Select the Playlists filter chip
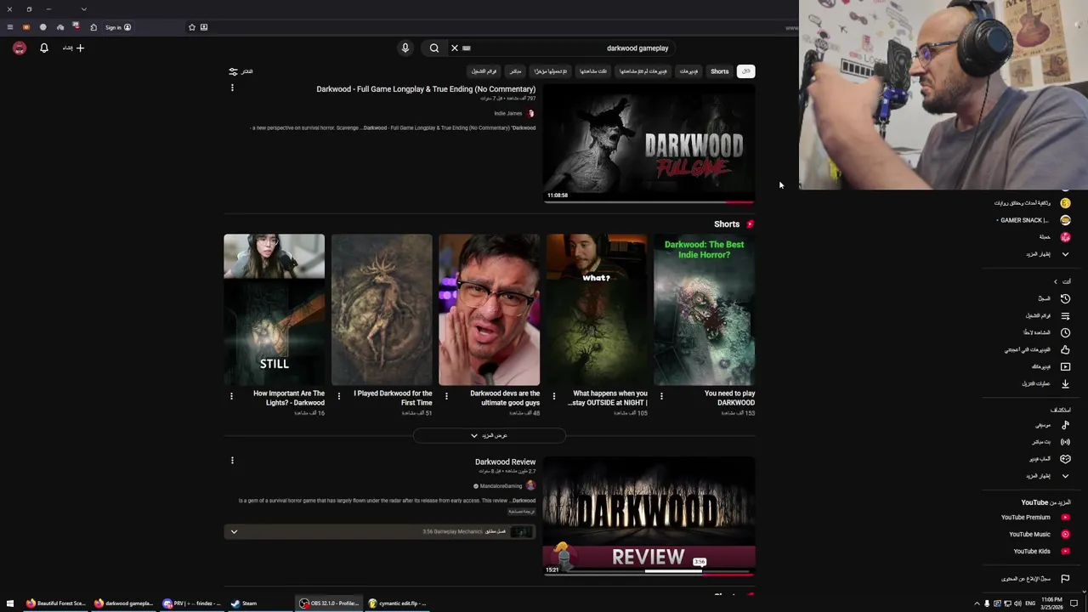The width and height of the screenshot is (1088, 612). 484,71
